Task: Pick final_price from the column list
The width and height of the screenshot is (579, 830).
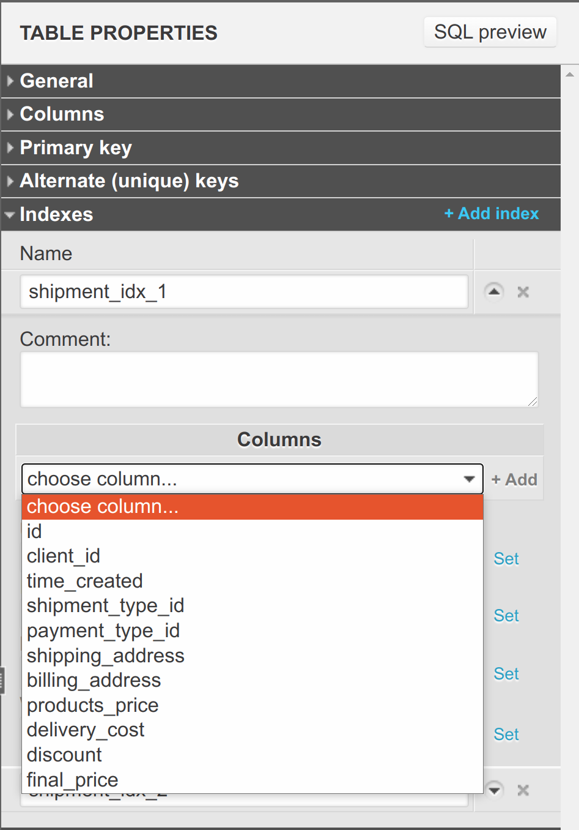Action: tap(72, 780)
